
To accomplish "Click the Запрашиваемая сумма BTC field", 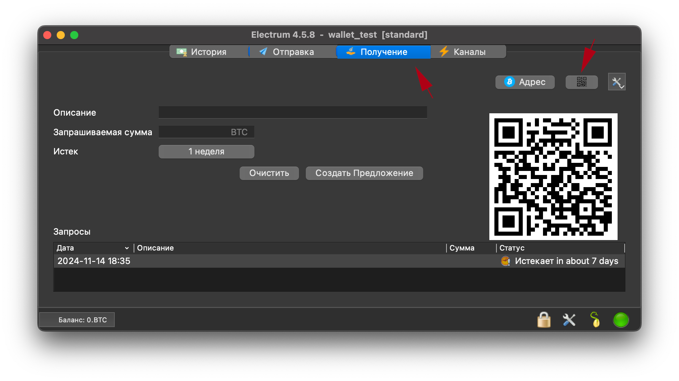I will pos(206,132).
